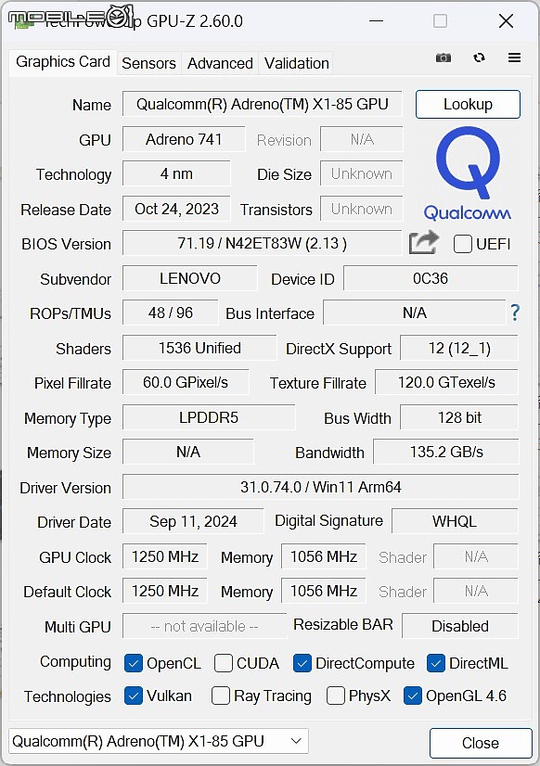Click the Bus Interface field showing N/A

click(x=415, y=313)
